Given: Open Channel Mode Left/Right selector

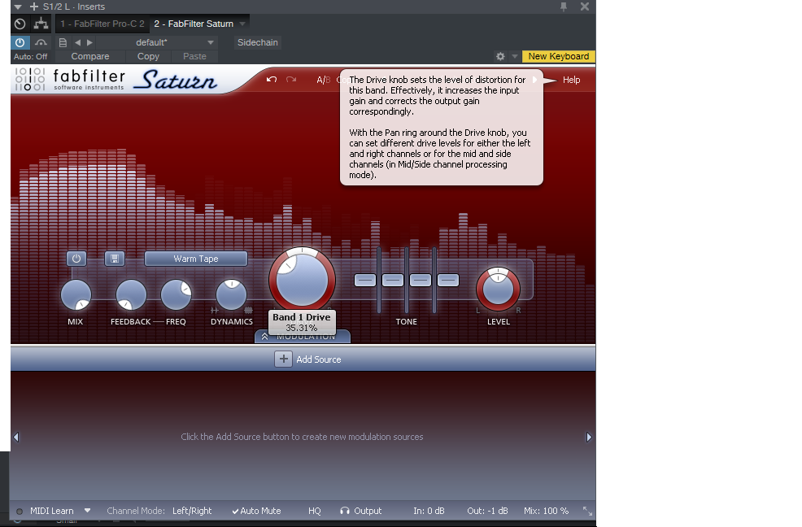Looking at the screenshot, I should tap(192, 511).
